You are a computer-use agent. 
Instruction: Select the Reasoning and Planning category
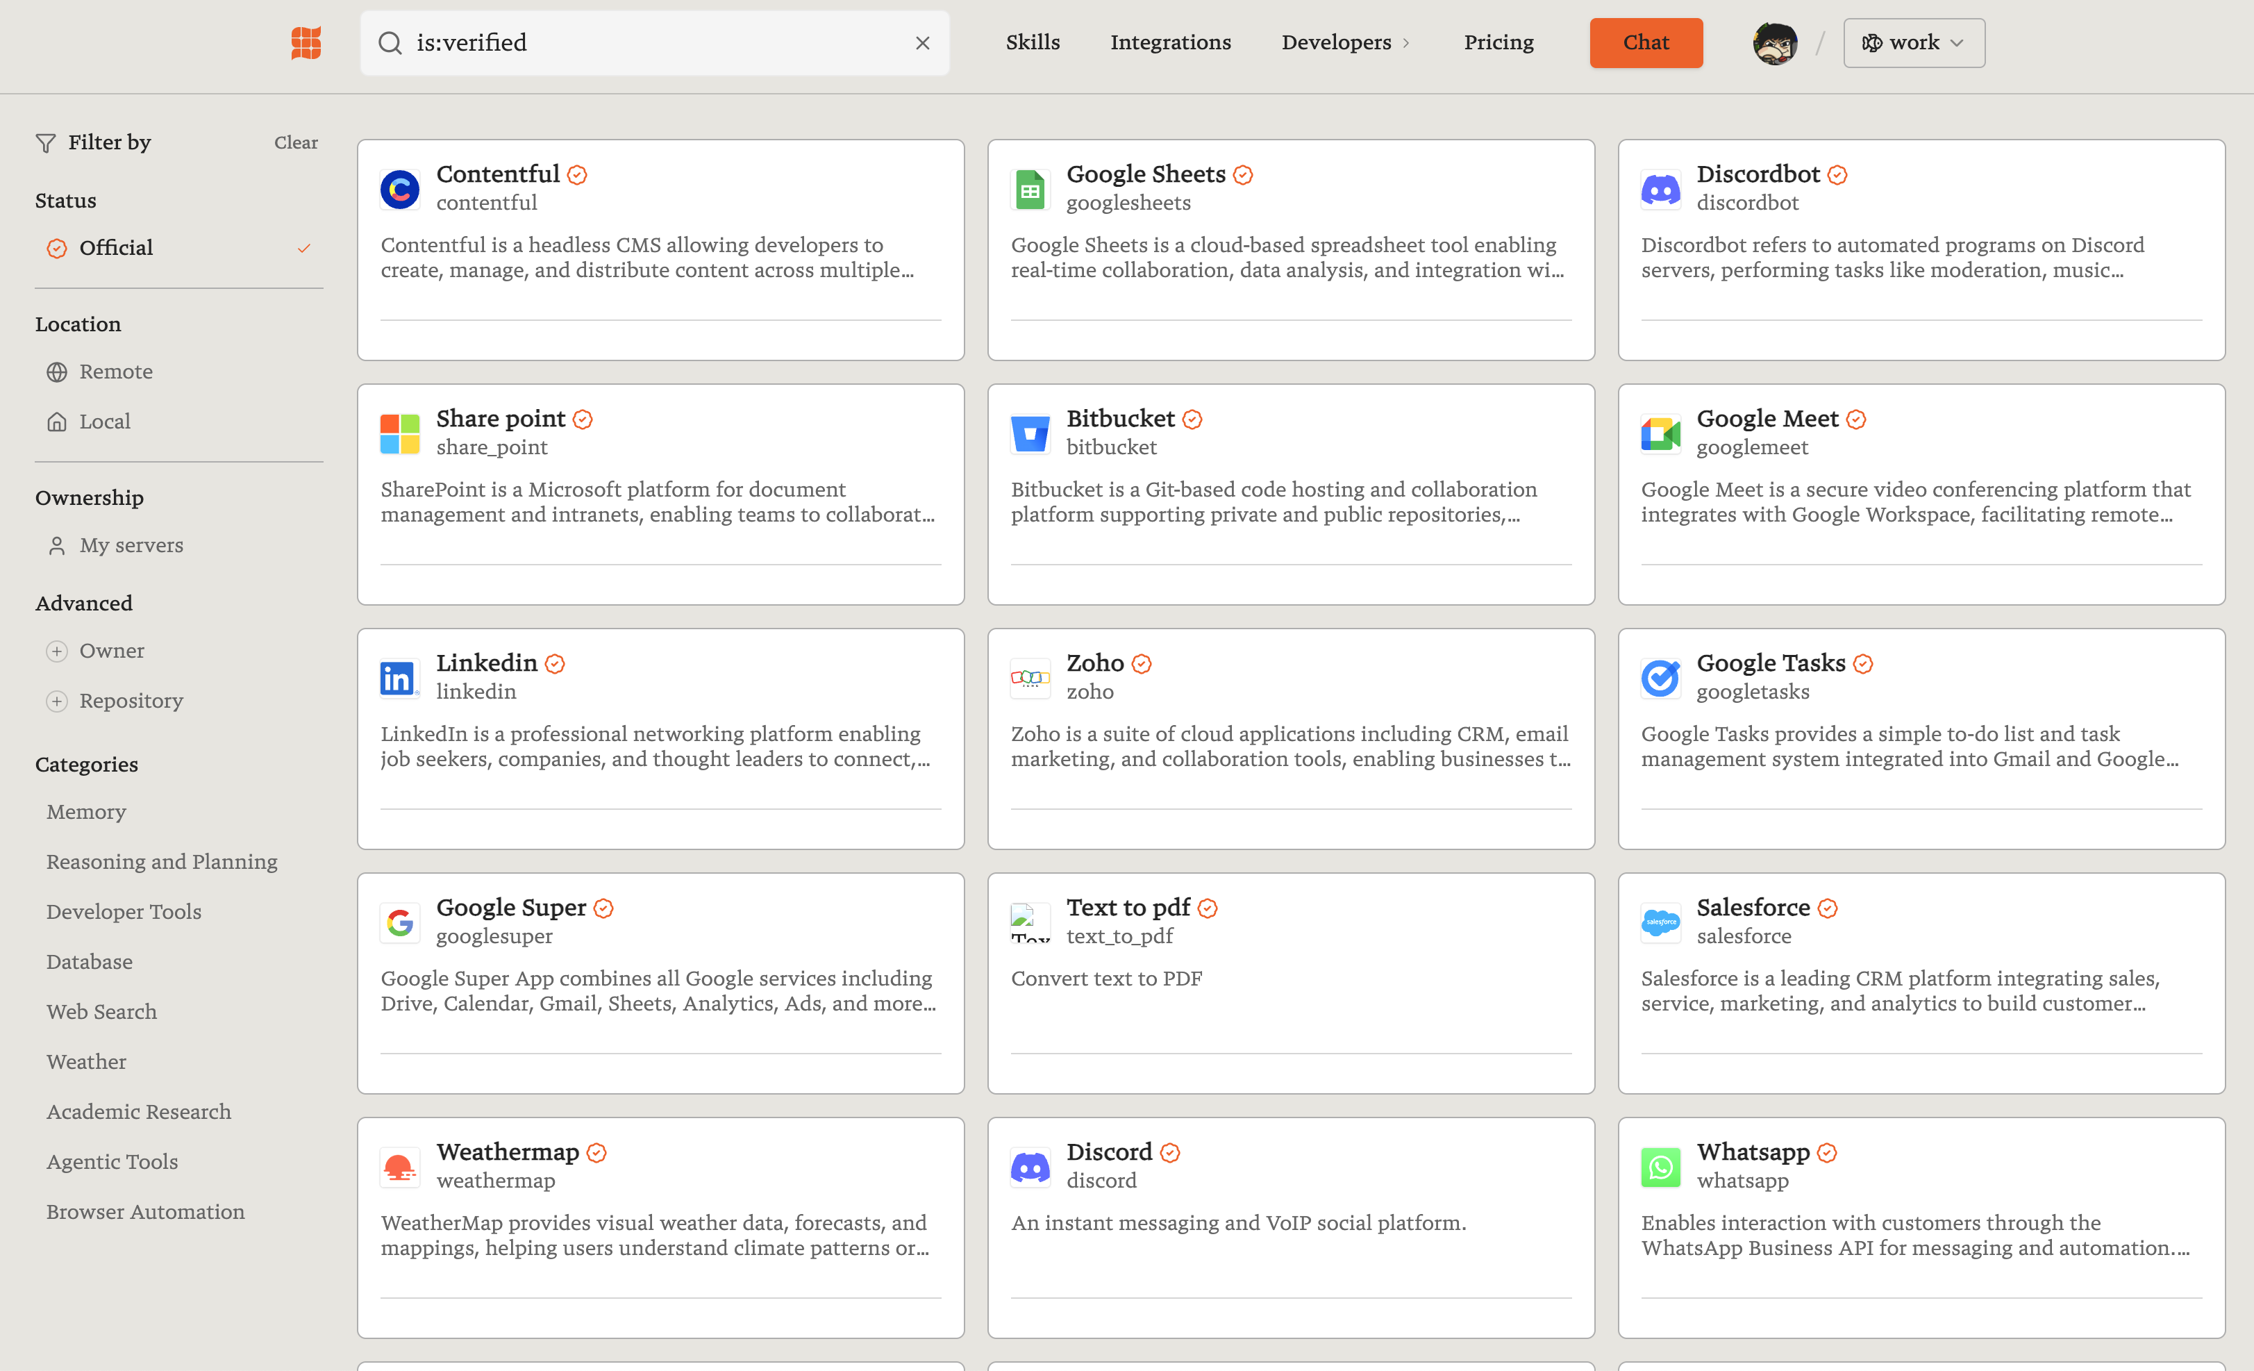pos(162,862)
